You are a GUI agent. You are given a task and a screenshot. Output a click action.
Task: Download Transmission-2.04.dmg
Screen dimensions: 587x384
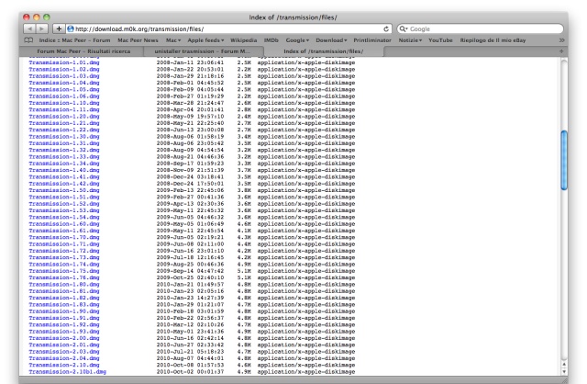coord(64,358)
